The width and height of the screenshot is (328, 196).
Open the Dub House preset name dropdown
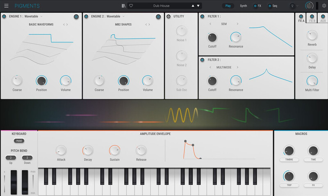pos(161,6)
